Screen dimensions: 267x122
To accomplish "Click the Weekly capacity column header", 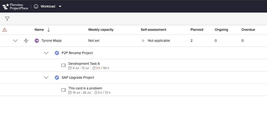I will coord(101,30).
